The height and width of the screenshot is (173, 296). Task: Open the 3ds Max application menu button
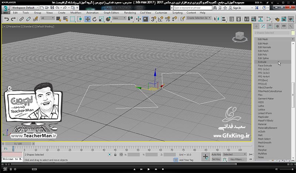tap(6, 10)
